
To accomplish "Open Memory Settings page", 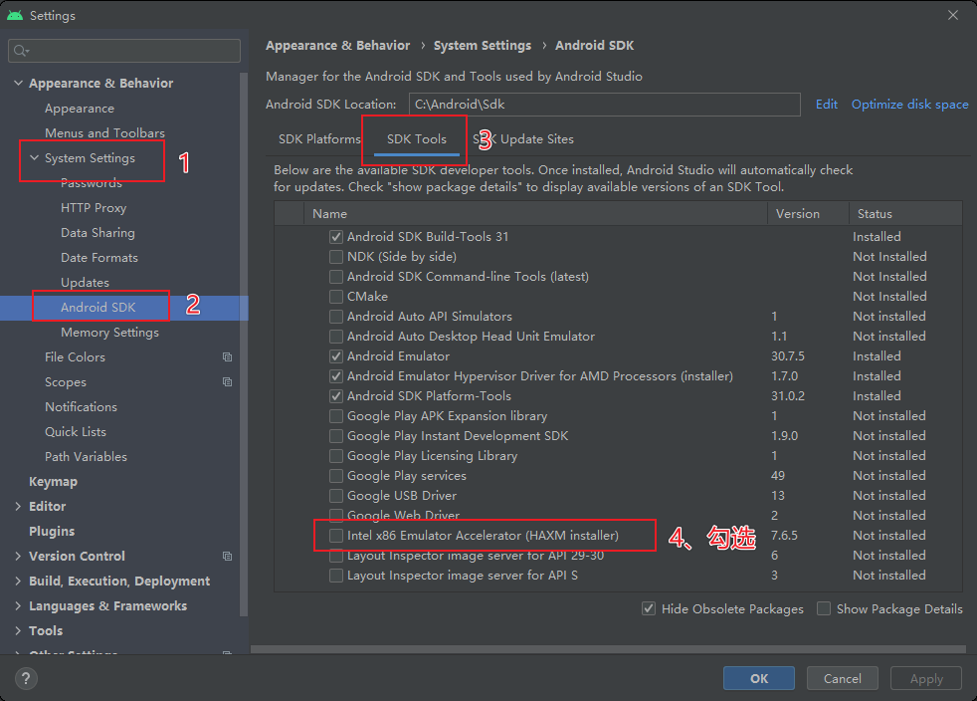I will 109,332.
